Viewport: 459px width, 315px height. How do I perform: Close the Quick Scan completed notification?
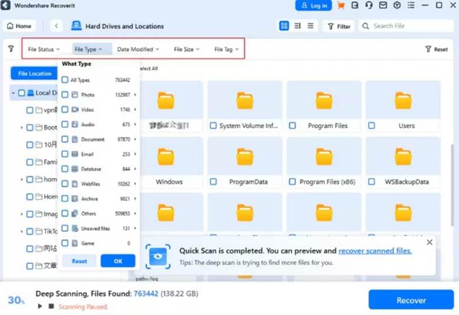(x=430, y=243)
